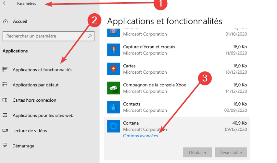Open Applications pour les sites web
The width and height of the screenshot is (277, 163).
(43, 115)
